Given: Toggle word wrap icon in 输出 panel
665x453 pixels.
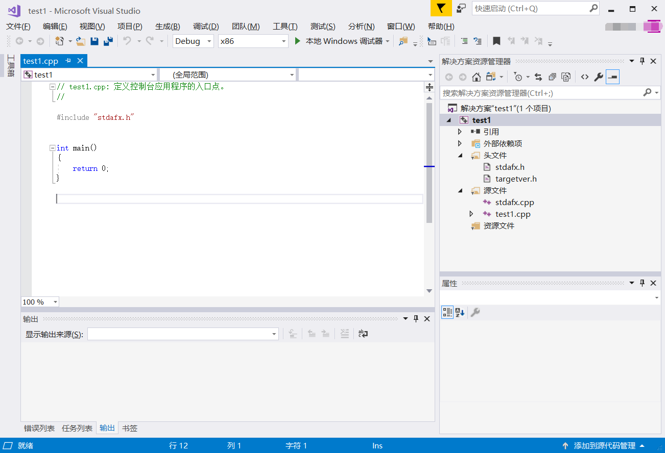Looking at the screenshot, I should (x=363, y=334).
